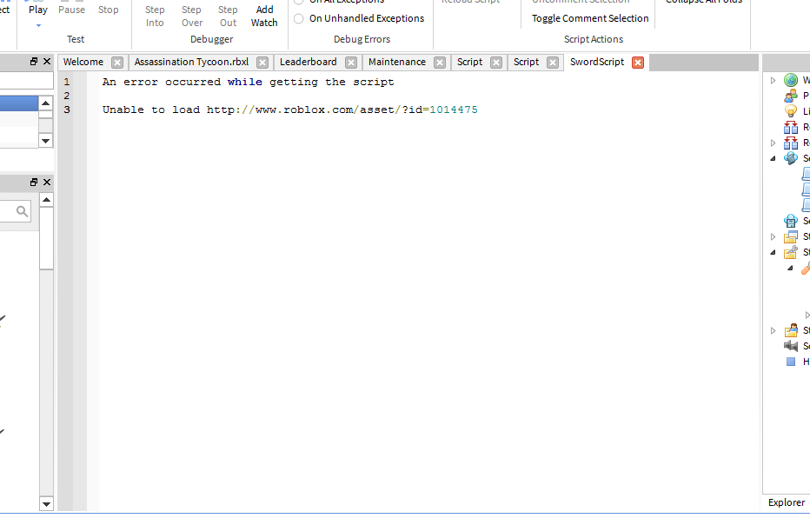
Task: Select the SoundService speaker icon
Action: tap(790, 346)
